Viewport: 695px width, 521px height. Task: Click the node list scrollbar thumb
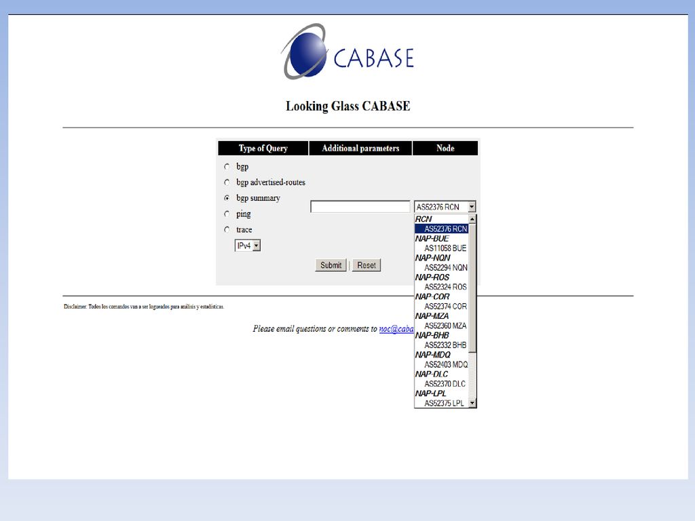pos(472,288)
